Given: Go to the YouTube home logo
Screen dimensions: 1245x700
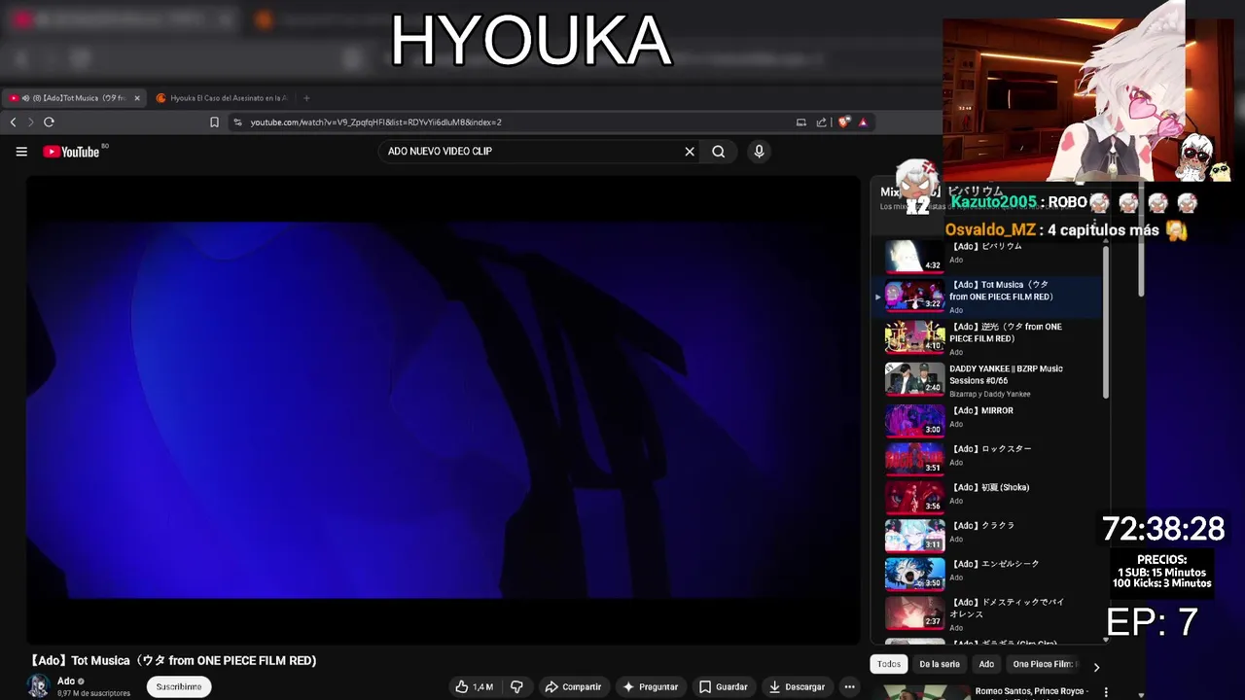Looking at the screenshot, I should coord(72,152).
